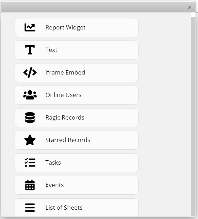Select the Starred Records star icon
The width and height of the screenshot is (198, 219).
pos(30,140)
